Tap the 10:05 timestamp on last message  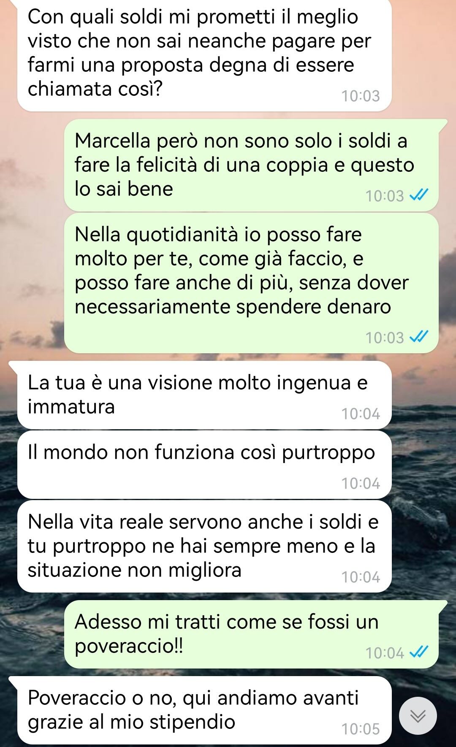361,729
